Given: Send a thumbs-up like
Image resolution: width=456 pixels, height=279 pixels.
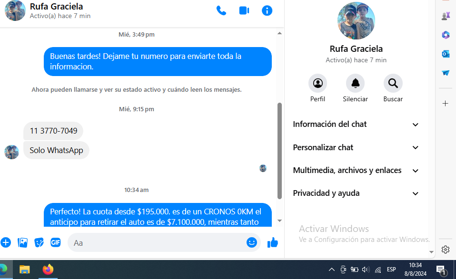Looking at the screenshot, I should point(272,242).
